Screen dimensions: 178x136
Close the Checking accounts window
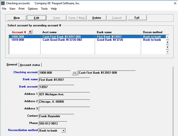175,3
